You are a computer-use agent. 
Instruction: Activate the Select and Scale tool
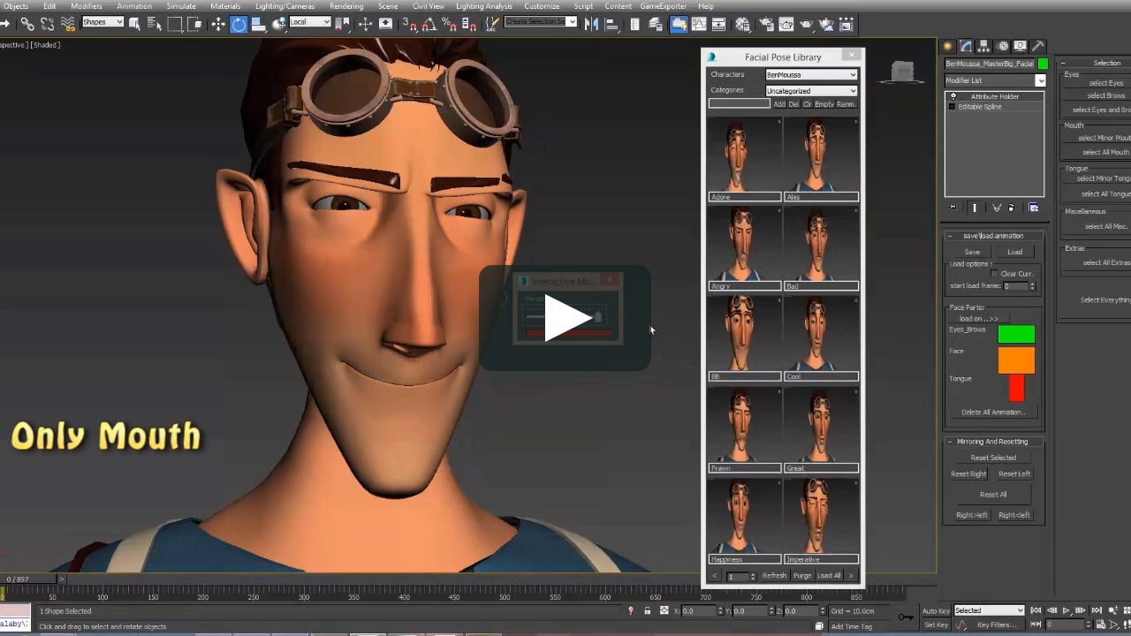(x=259, y=24)
